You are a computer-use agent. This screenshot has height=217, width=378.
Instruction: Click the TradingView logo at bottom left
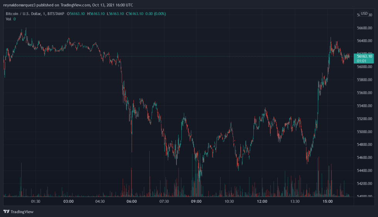[19, 212]
